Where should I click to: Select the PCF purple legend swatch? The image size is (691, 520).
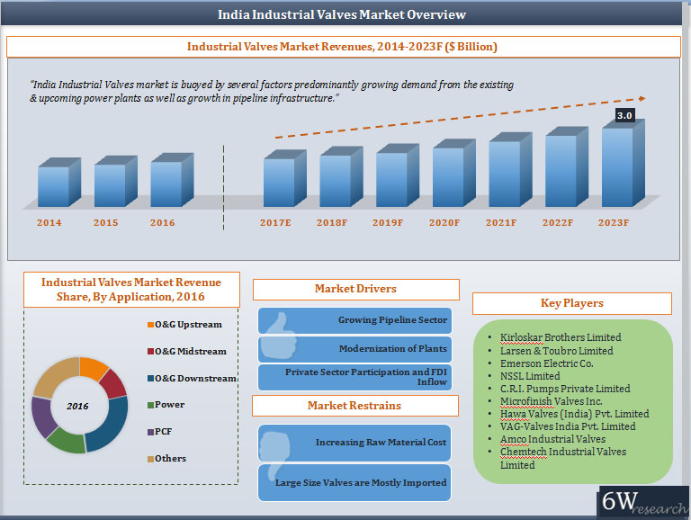(x=150, y=432)
